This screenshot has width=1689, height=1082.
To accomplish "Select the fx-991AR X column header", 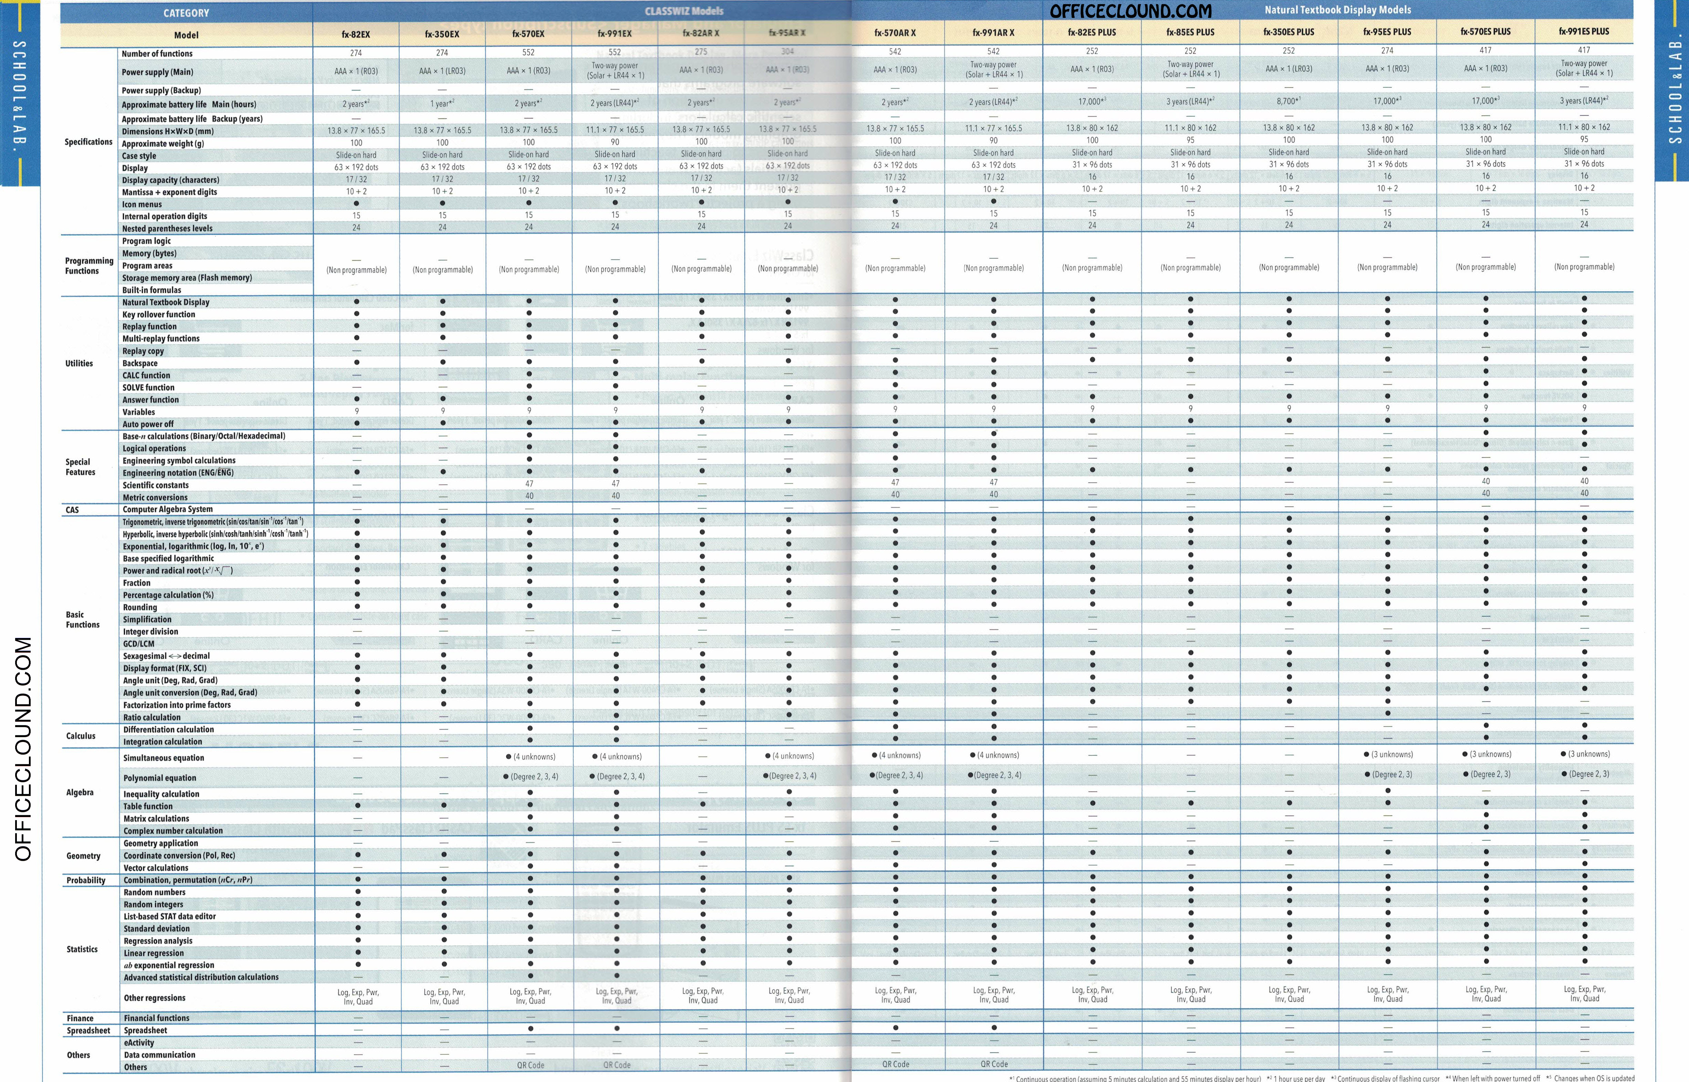I will click(x=993, y=32).
